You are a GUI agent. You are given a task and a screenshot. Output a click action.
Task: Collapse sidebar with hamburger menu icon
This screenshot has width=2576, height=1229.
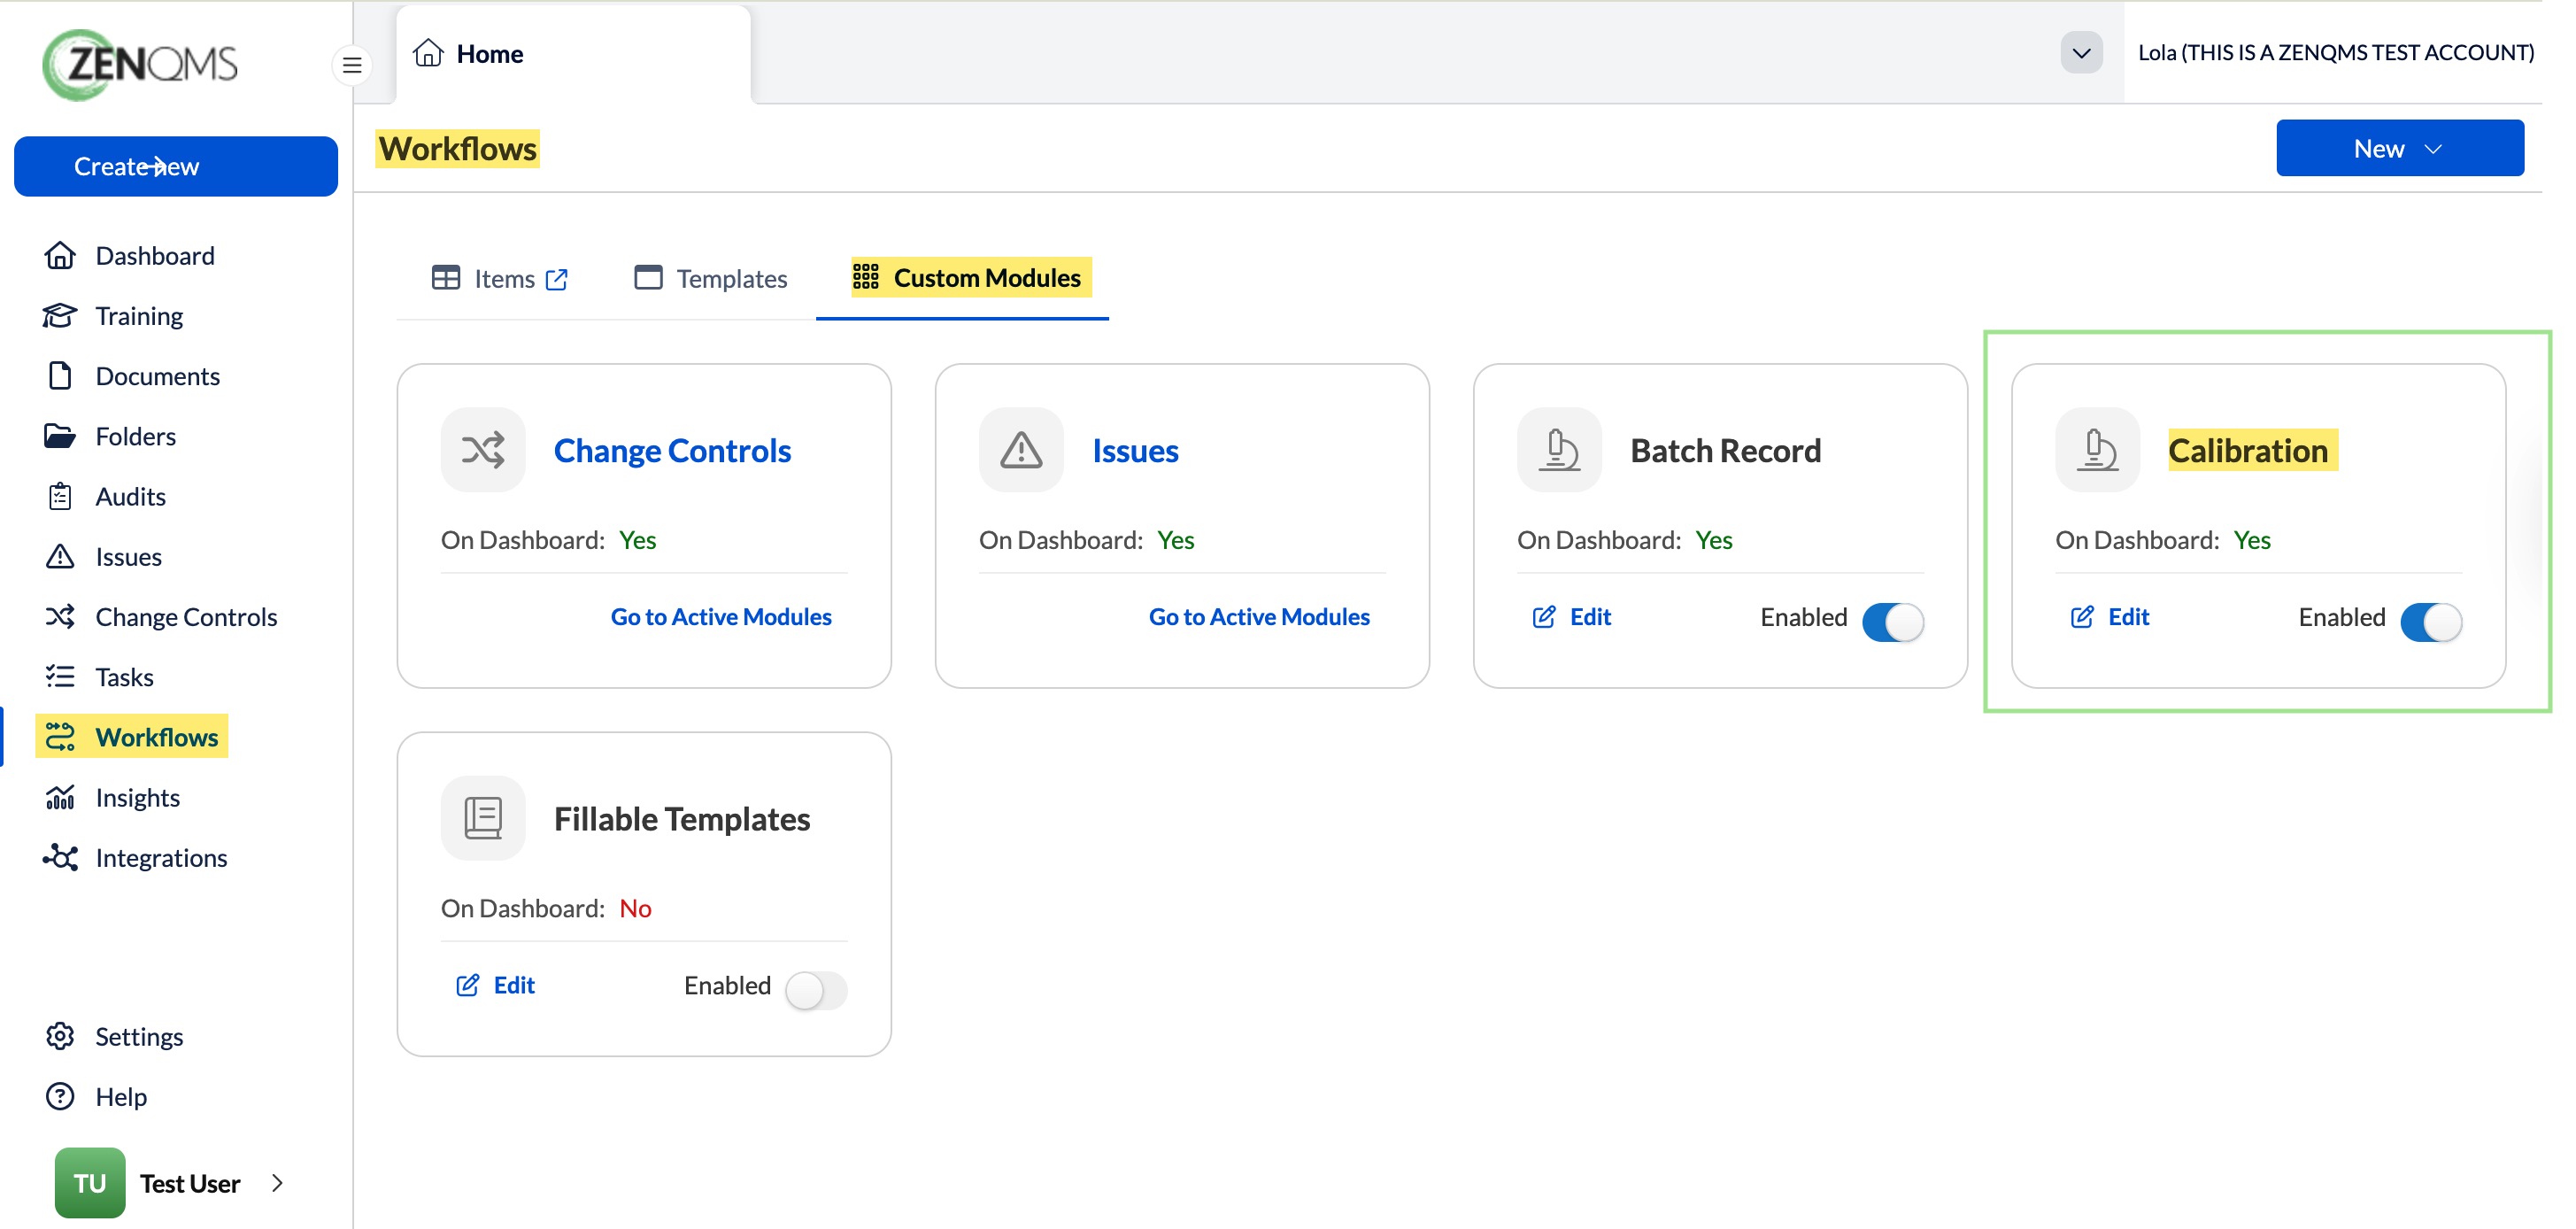(x=352, y=65)
